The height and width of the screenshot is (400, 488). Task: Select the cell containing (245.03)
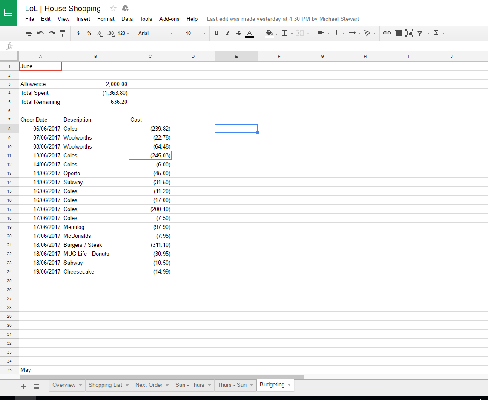point(150,155)
